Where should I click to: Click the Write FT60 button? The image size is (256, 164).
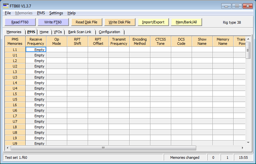tap(53, 22)
